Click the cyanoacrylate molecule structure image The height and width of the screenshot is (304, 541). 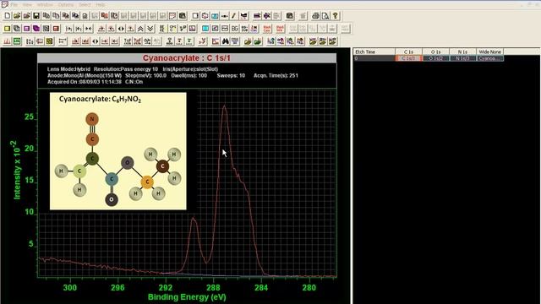[118, 150]
